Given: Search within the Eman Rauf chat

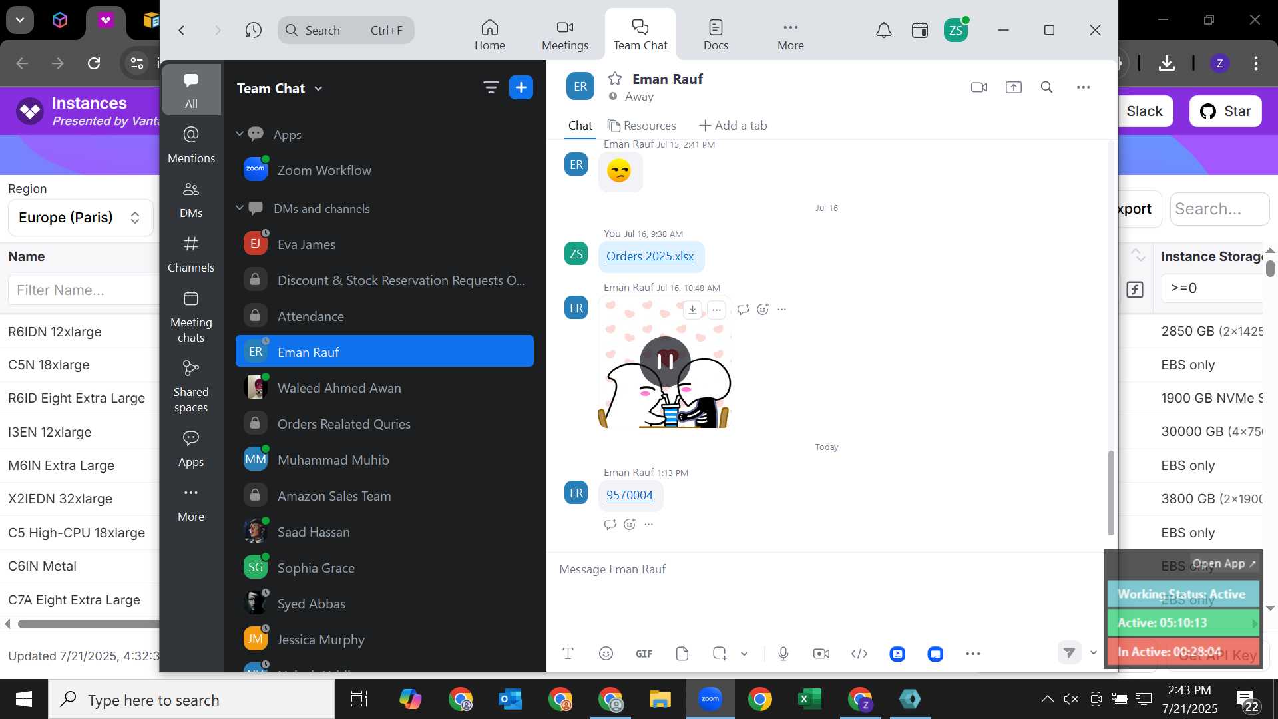Looking at the screenshot, I should click(1046, 87).
